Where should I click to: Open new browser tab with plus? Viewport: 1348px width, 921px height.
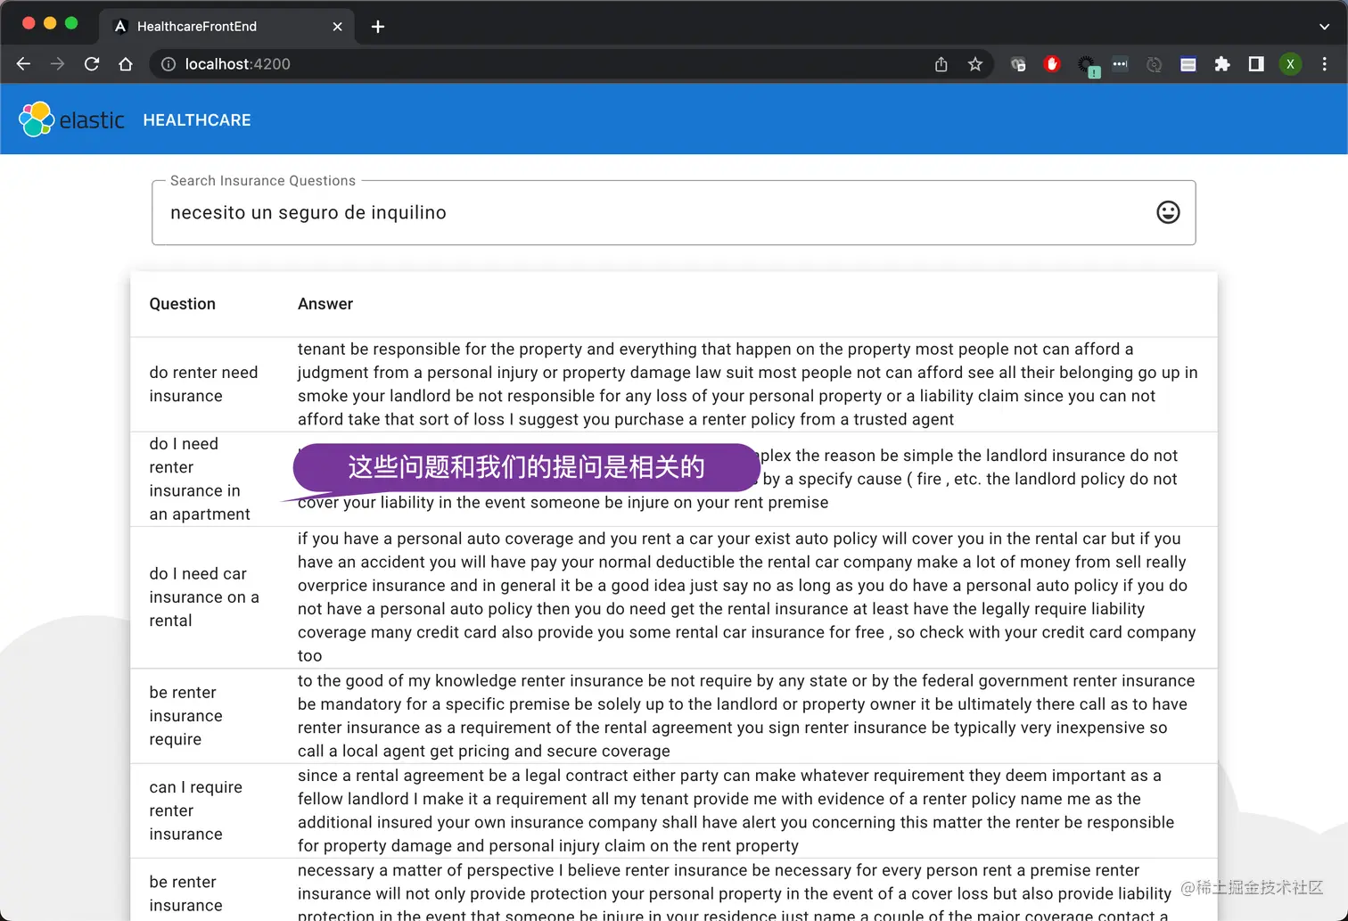378,27
